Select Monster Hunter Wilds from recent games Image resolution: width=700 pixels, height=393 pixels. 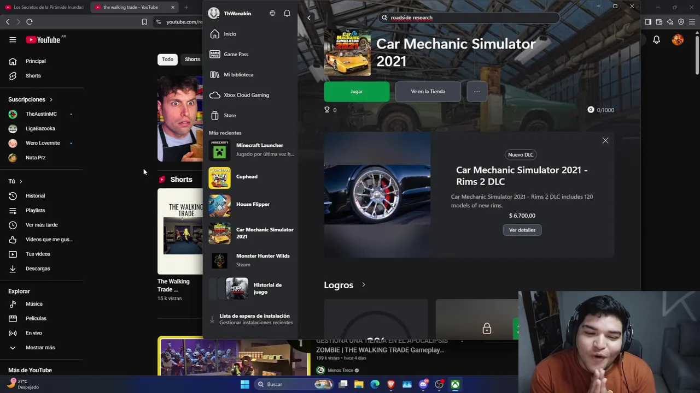(251, 260)
